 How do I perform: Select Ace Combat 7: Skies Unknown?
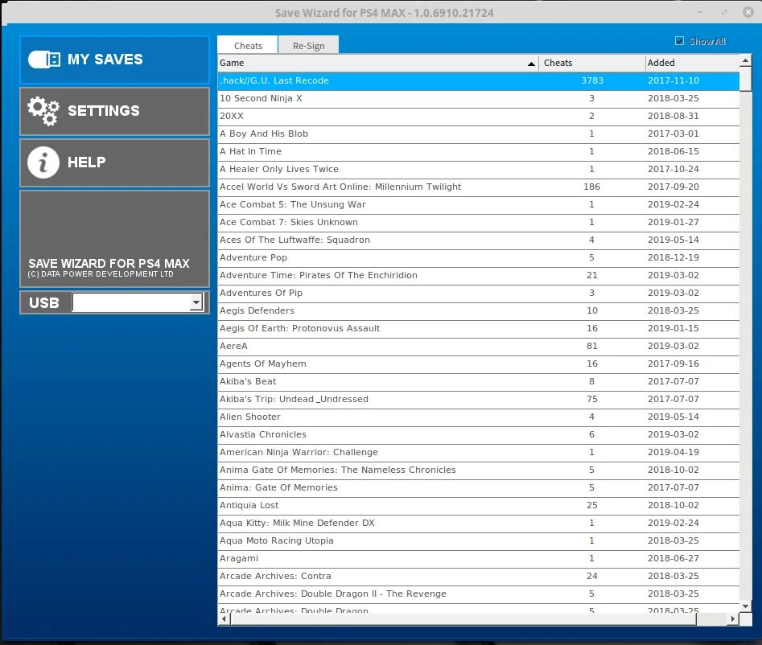pos(479,223)
